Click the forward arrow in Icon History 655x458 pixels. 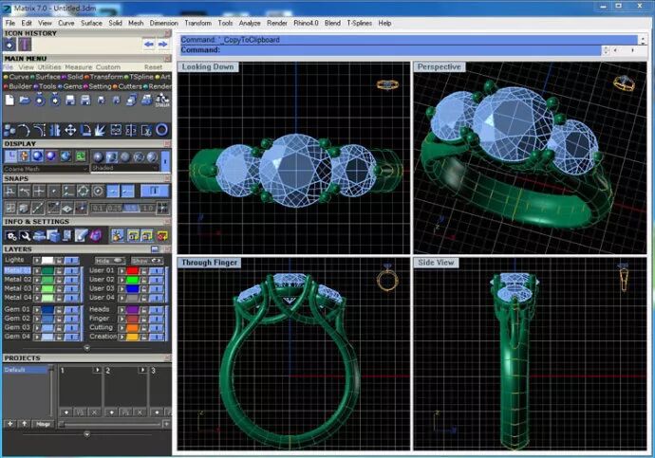pyautogui.click(x=162, y=45)
